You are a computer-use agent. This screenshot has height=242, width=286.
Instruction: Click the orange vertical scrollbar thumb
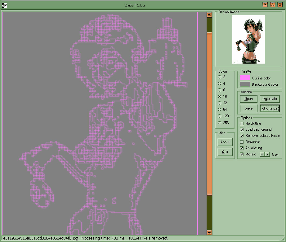pyautogui.click(x=209, y=114)
